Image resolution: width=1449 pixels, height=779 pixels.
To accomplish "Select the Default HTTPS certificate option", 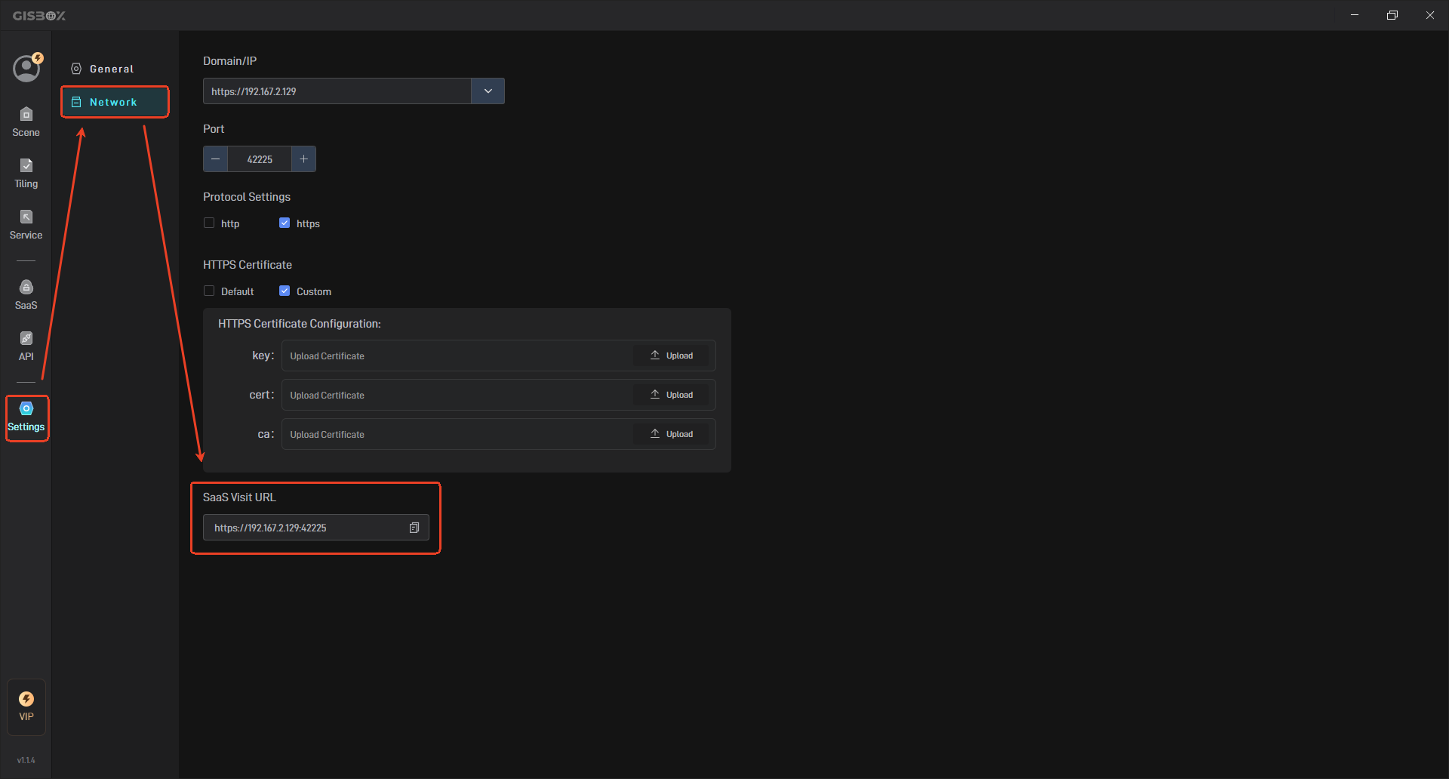I will (x=209, y=291).
